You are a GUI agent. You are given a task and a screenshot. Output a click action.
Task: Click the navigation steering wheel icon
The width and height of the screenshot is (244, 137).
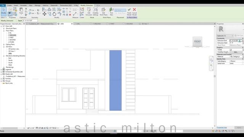211,60
